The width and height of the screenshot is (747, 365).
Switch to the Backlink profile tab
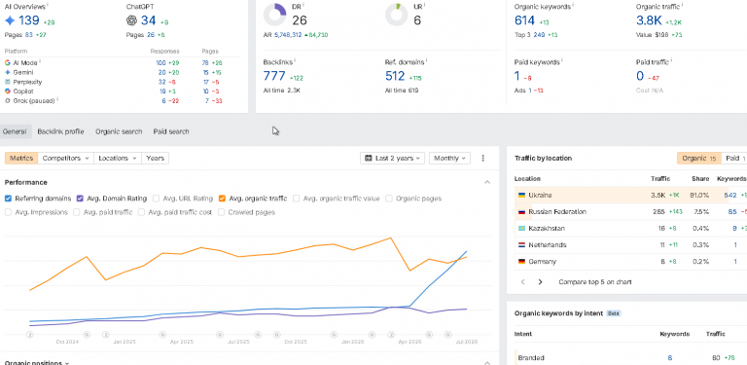[60, 131]
